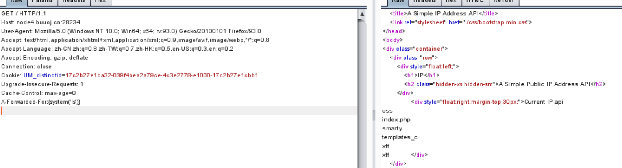Click the div class="container" line
Image resolution: width=622 pixels, height=168 pixels.
tap(415, 49)
